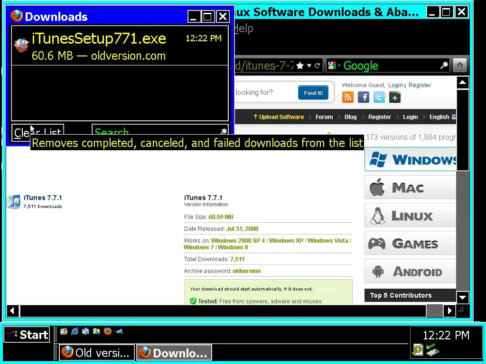Screen dimensions: 486x364
Task: Open Forum in site navigation bar
Action: pyautogui.click(x=324, y=117)
